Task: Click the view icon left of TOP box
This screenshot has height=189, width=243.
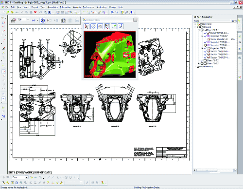Action: pyautogui.click(x=13, y=20)
